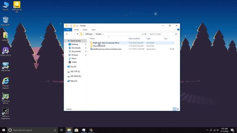
Task: Select Pictures in the navigation pane
Action: point(75,55)
